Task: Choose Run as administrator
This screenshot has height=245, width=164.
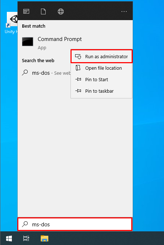Action: point(101,56)
